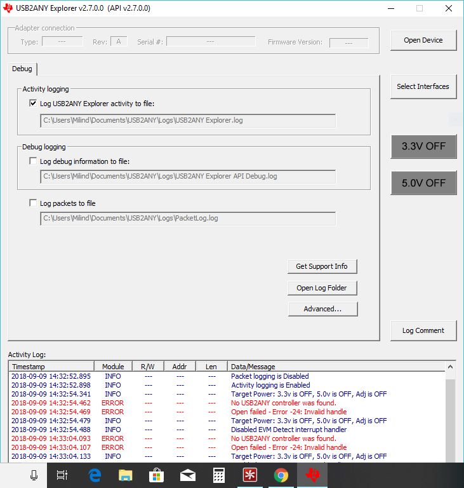
Task: Select the USB2ANY Explorer taskbar icon
Action: point(312,475)
